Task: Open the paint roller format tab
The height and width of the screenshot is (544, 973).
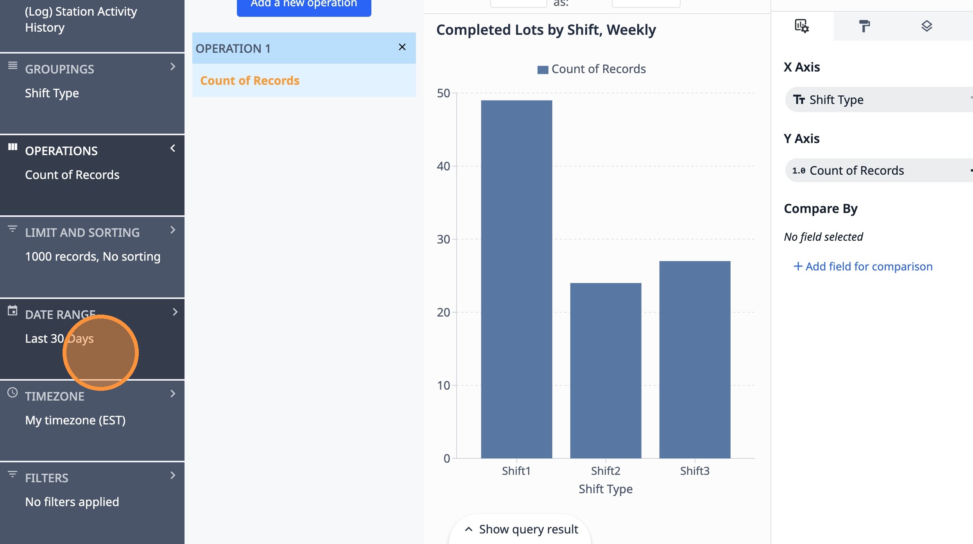Action: click(x=864, y=26)
